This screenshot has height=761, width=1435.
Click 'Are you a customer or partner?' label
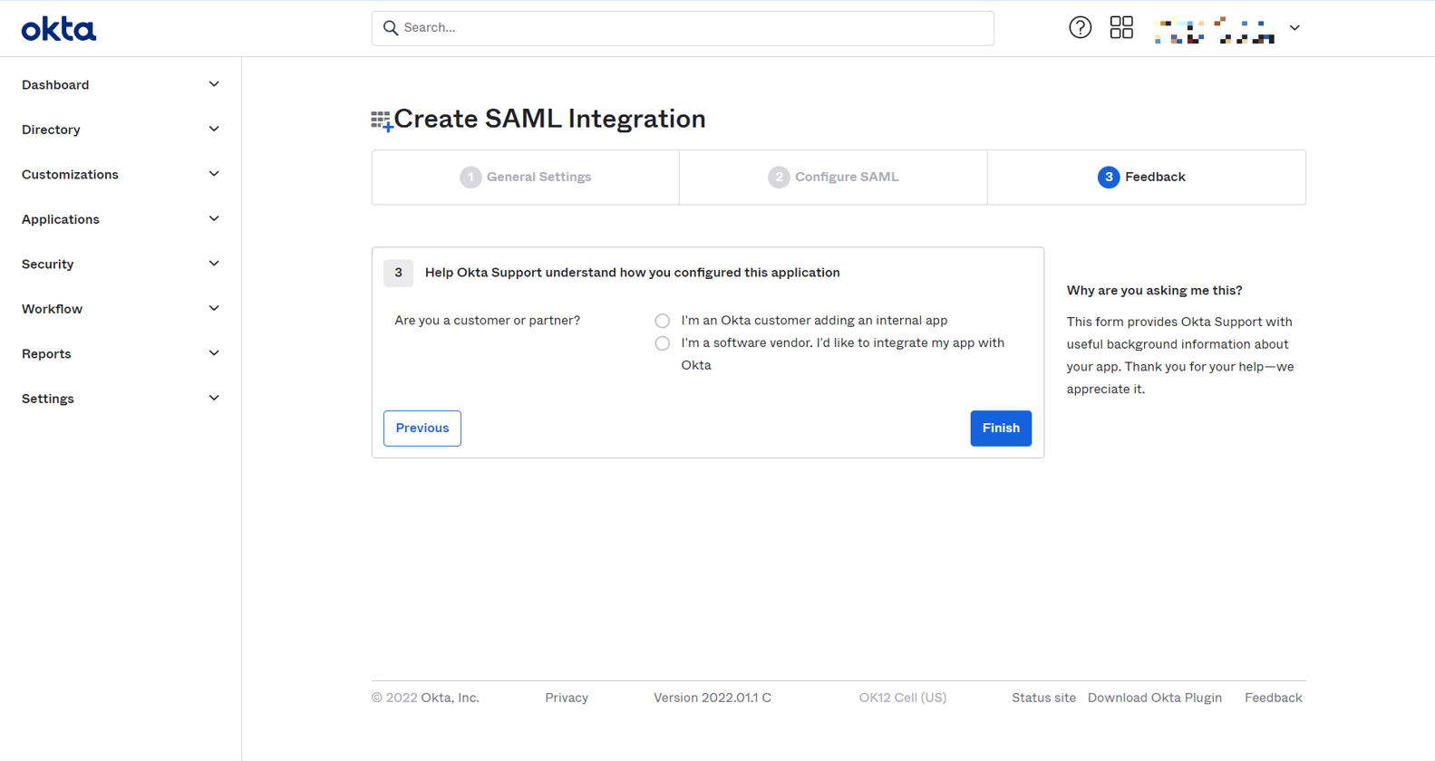pyautogui.click(x=487, y=321)
